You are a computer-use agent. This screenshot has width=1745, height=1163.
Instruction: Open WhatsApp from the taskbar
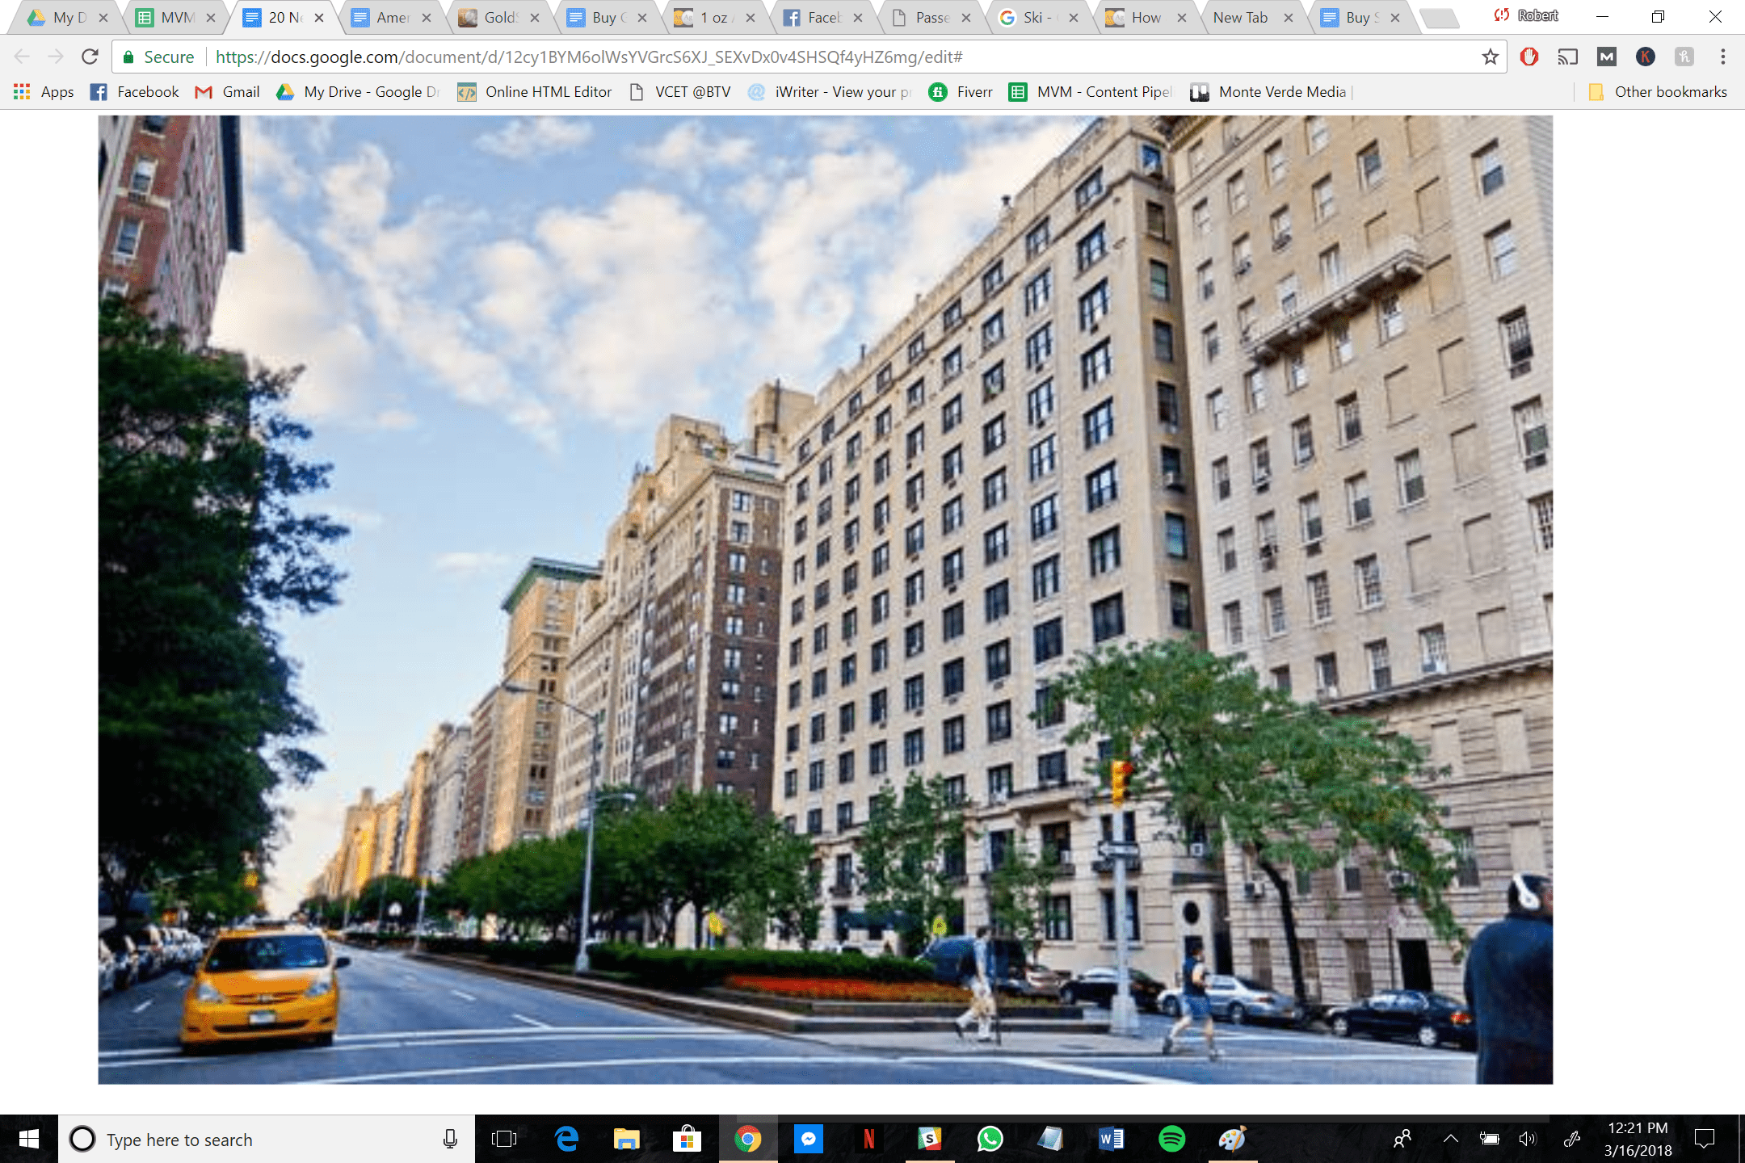click(990, 1139)
